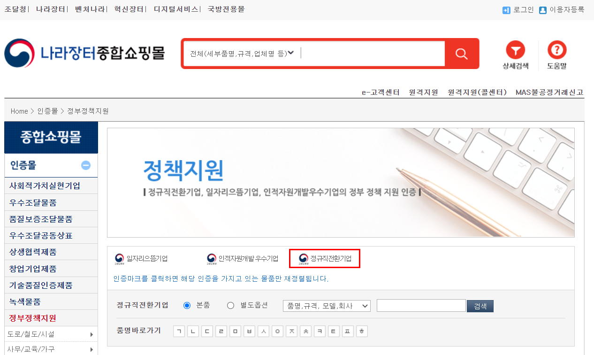Open 원격지원(콜센터) link
This screenshot has height=355, width=594.
click(x=478, y=92)
